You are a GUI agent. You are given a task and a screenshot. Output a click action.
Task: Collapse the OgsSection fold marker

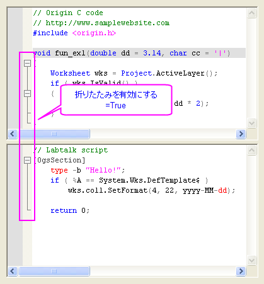click(27, 161)
